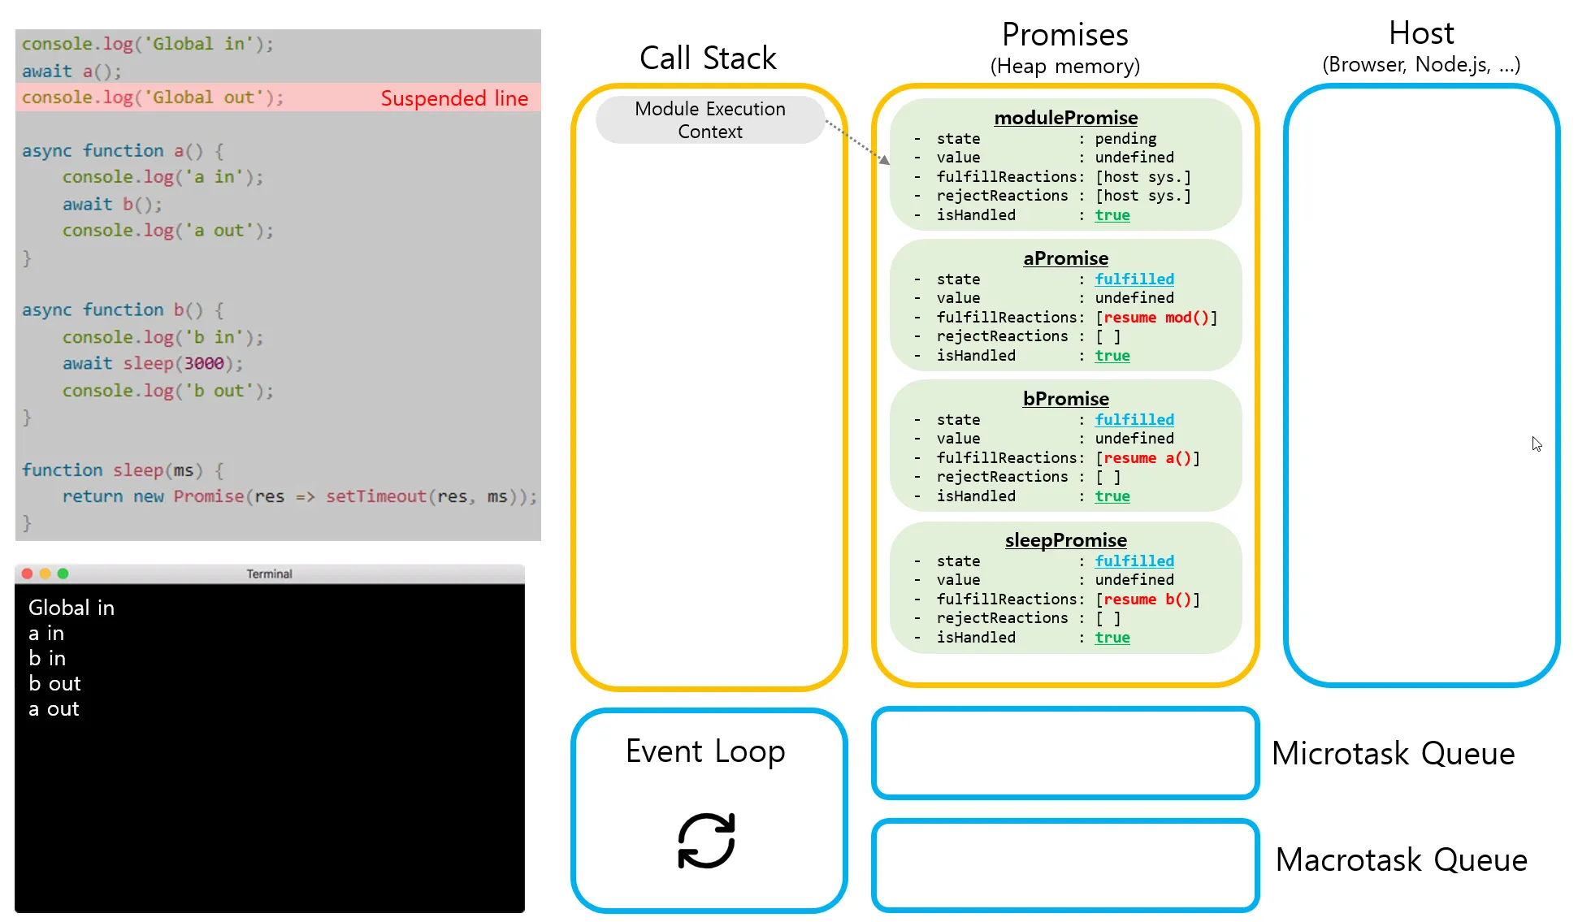Click 'resume b()' reaction in sleepPromise
The height and width of the screenshot is (922, 1578).
point(1147,600)
